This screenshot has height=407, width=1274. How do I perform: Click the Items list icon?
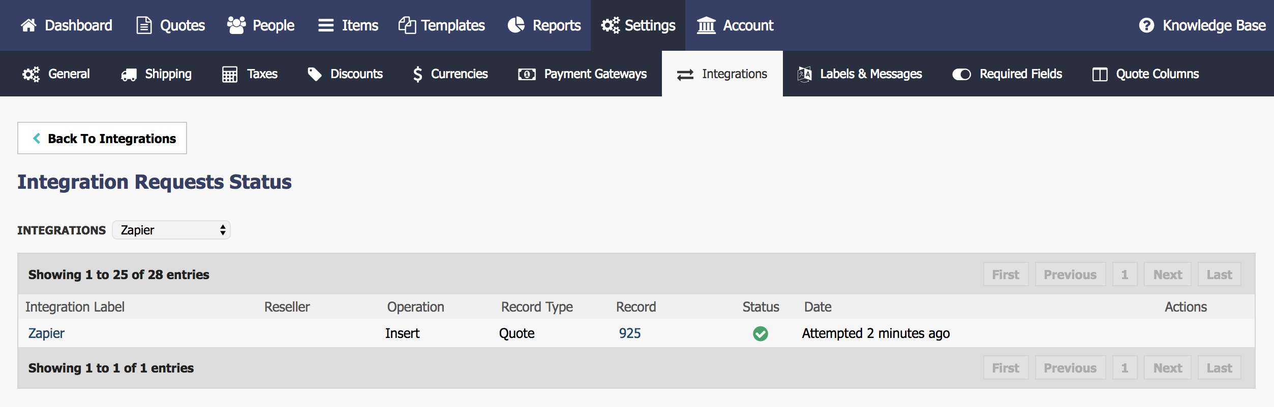(326, 25)
